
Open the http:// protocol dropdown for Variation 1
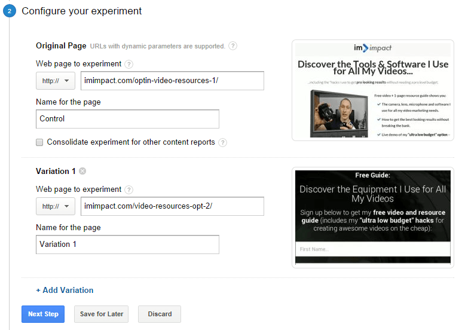[56, 206]
